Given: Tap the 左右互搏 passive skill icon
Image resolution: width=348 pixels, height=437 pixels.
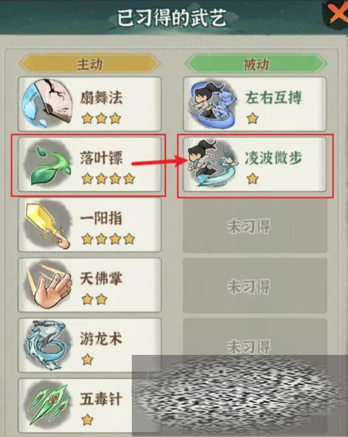Looking at the screenshot, I should click(212, 104).
